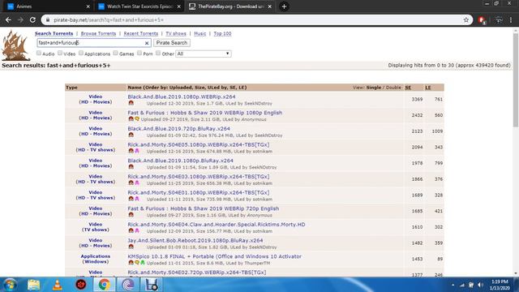Close the Animes tab
The image size is (519, 292).
(x=88, y=6)
